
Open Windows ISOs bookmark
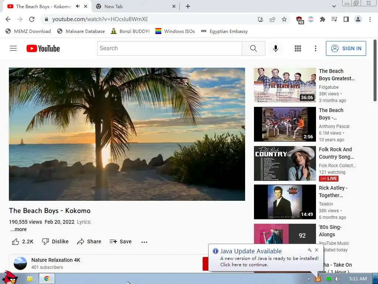pos(175,31)
